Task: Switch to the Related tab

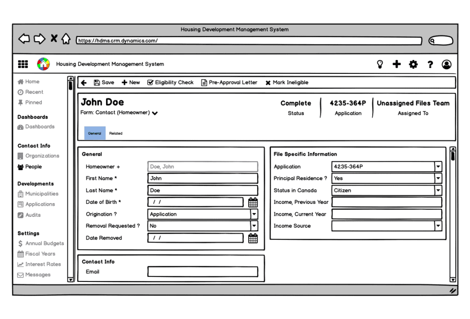Action: point(116,133)
